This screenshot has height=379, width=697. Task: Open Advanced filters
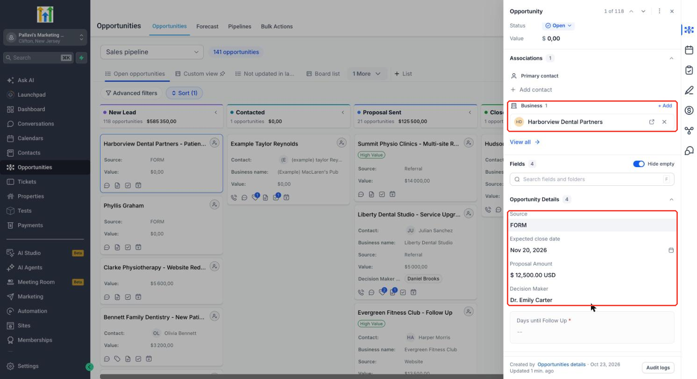coord(131,93)
